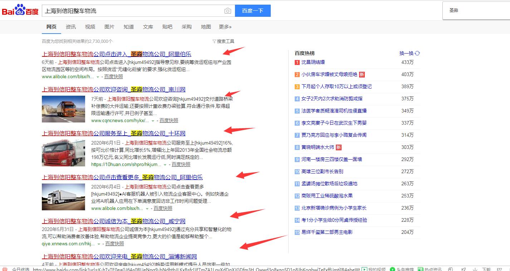The width and height of the screenshot is (510, 271).
Task: Switch to the 贴吧 tab
Action: 167,27
